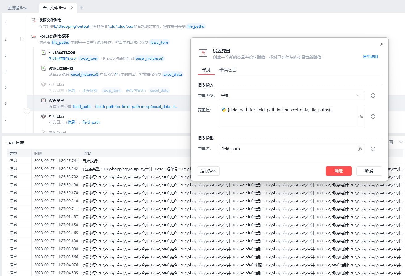
Task: Click info icon next to the variable type dropdown
Action: tap(373, 95)
